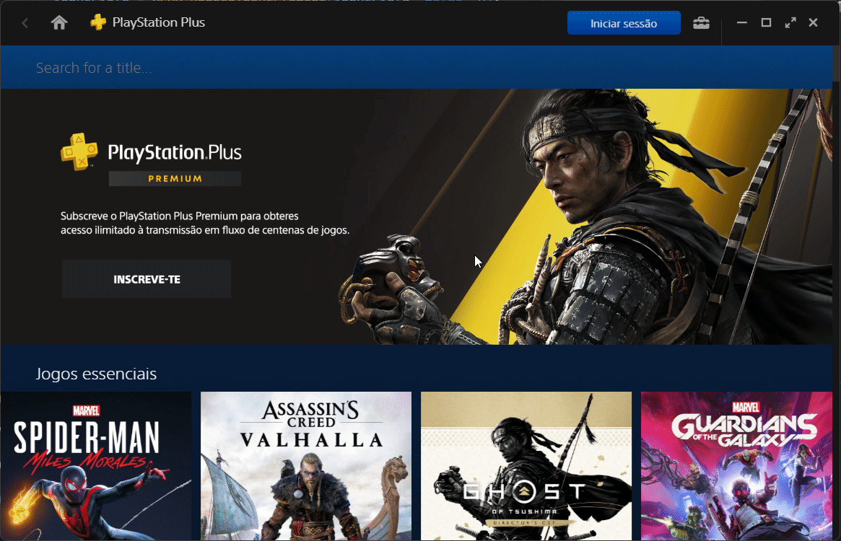This screenshot has height=541, width=841.
Task: Open Assassin's Creed Valhalla game tile
Action: point(306,466)
